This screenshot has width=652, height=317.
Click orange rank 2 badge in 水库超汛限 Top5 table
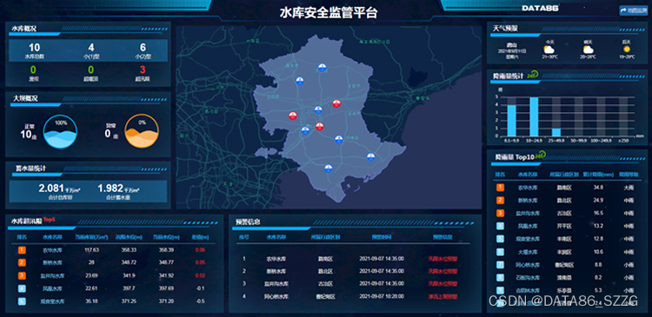pyautogui.click(x=22, y=262)
